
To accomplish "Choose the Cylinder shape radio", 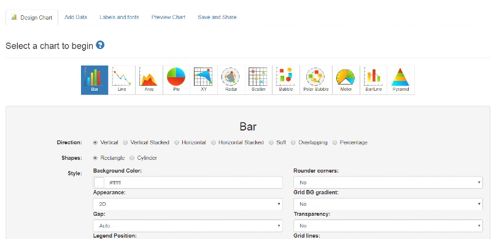I will pos(132,158).
